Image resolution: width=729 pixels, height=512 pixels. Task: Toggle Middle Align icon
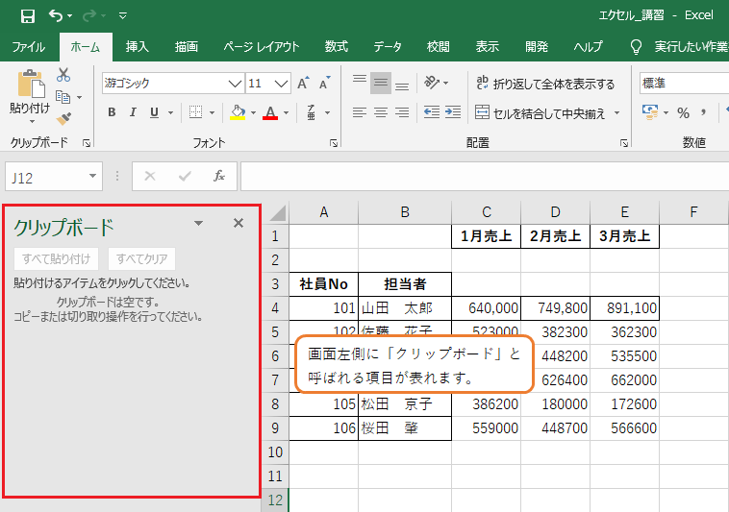click(x=381, y=83)
